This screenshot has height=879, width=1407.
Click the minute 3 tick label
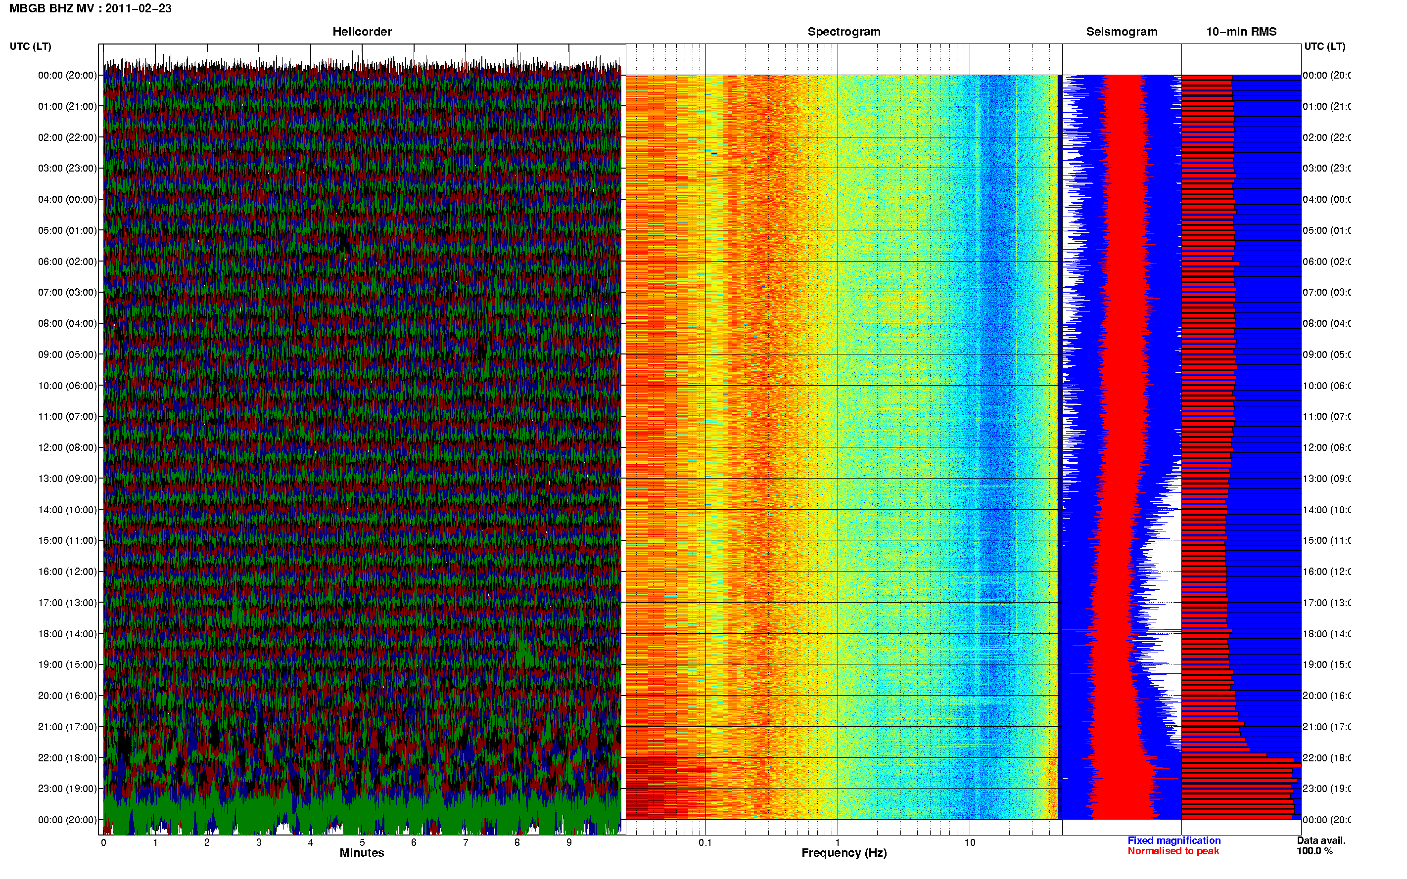click(x=259, y=842)
